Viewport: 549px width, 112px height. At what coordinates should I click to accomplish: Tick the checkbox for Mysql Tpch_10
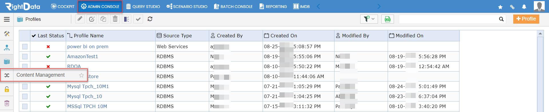tap(25, 96)
